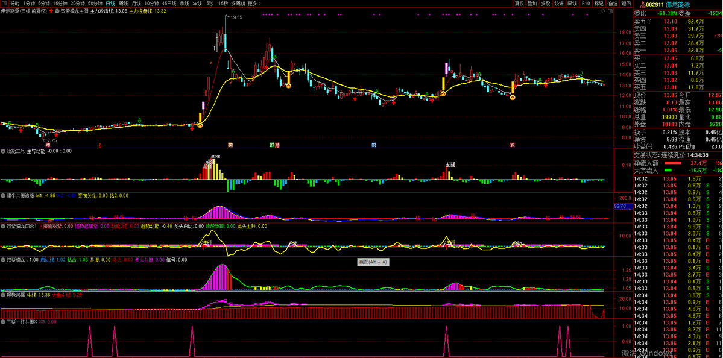Viewport: 723px width, 358px height.
Task: Click the 买五 bid price row
Action: pyautogui.click(x=678, y=87)
